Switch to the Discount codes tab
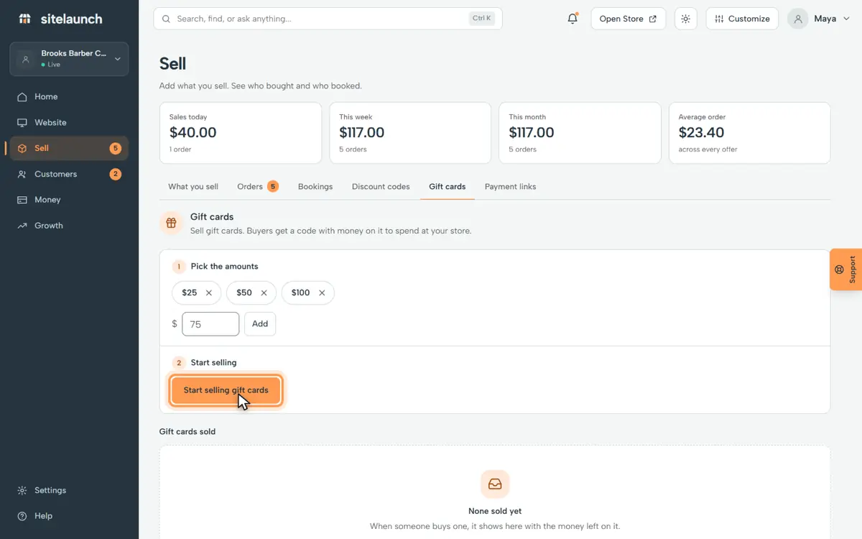The width and height of the screenshot is (862, 539). coord(381,187)
